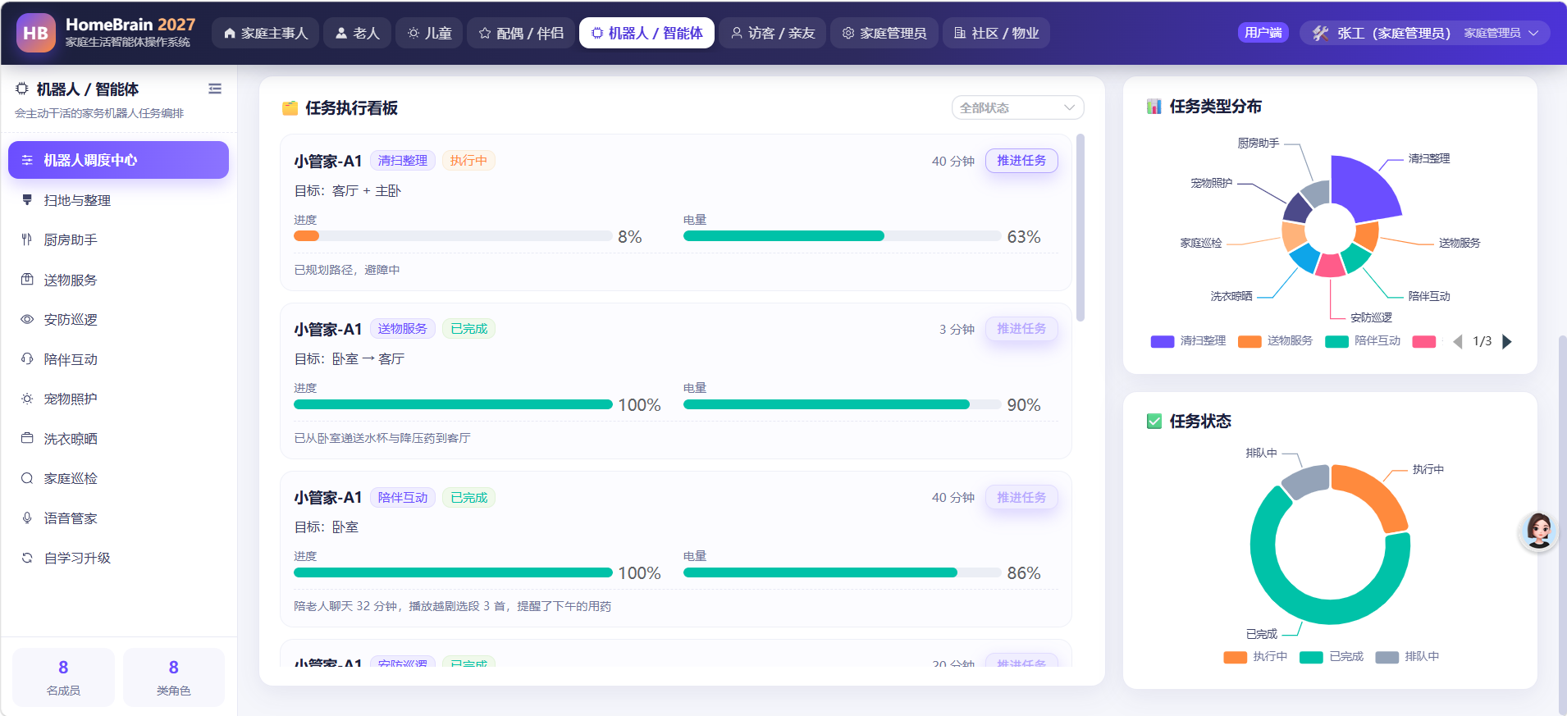
Task: Open 宠物照护 sidebar item
Action: [118, 399]
